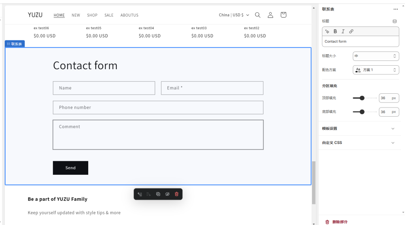Open the 配色方案 dropdown

(376, 70)
